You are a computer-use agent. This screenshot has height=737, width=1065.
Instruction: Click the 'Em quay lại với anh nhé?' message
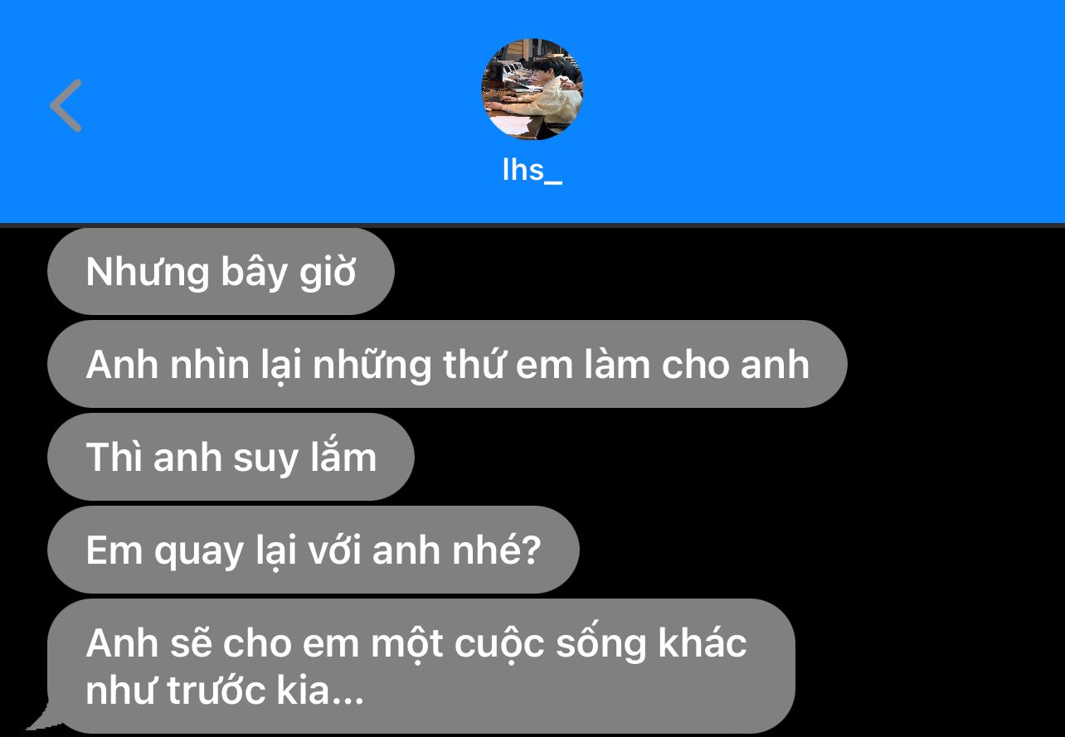click(313, 550)
